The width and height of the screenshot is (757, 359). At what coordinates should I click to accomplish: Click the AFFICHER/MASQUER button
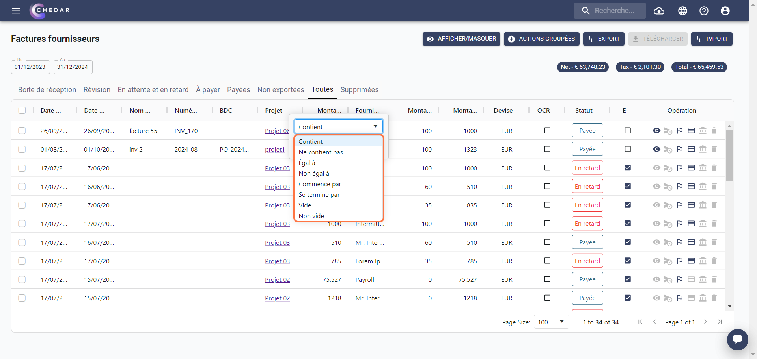[x=461, y=39]
